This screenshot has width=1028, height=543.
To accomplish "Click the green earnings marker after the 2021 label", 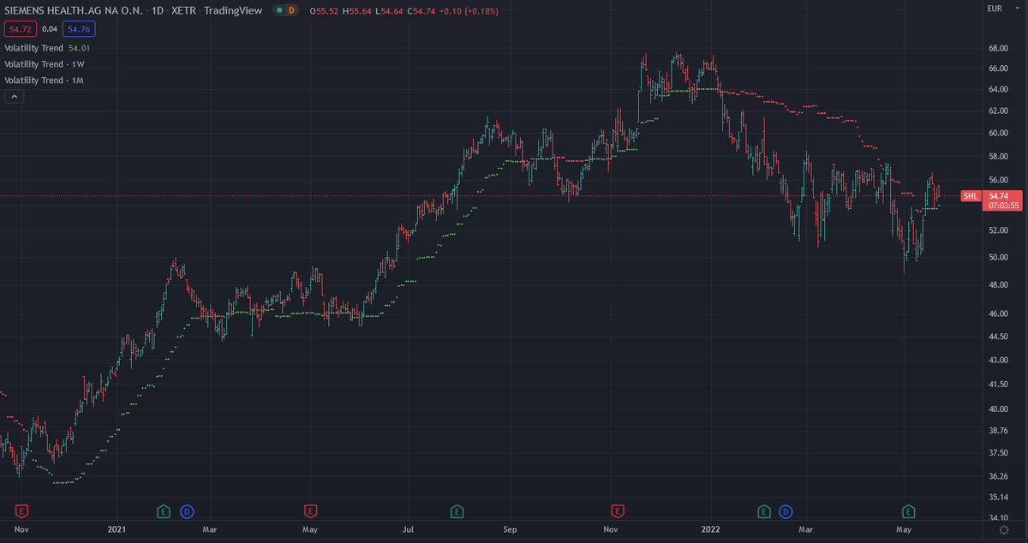I will 163,511.
